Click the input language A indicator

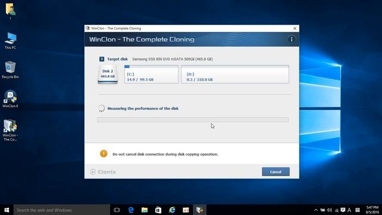click(349, 210)
